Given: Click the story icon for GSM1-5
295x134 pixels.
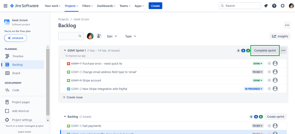Looking at the screenshot, I should point(68,126).
